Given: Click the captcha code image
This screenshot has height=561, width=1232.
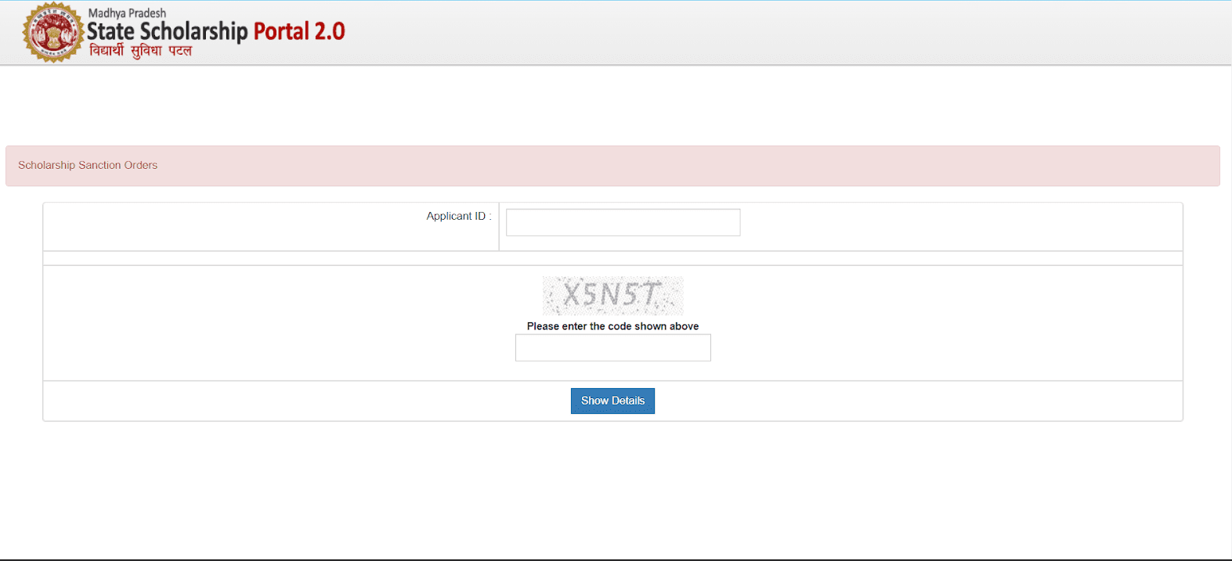Looking at the screenshot, I should (x=612, y=295).
